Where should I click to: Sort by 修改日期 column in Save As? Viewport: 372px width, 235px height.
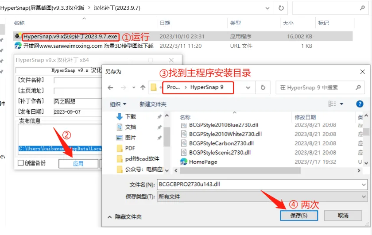[305, 117]
